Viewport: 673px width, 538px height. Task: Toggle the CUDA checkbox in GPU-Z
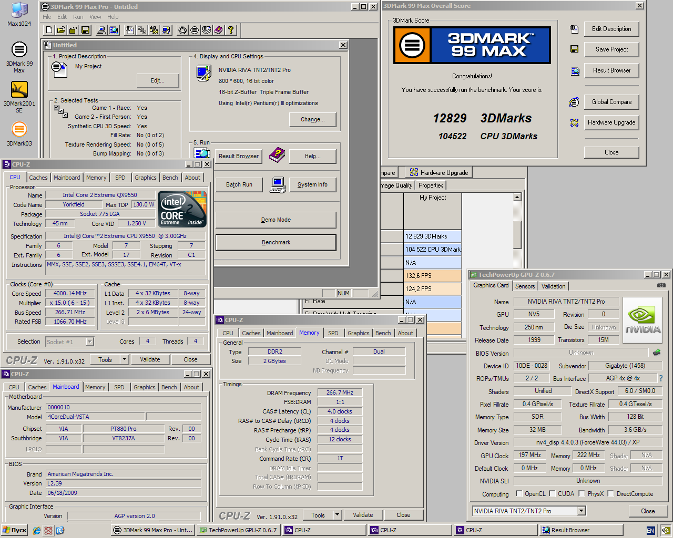(x=552, y=493)
